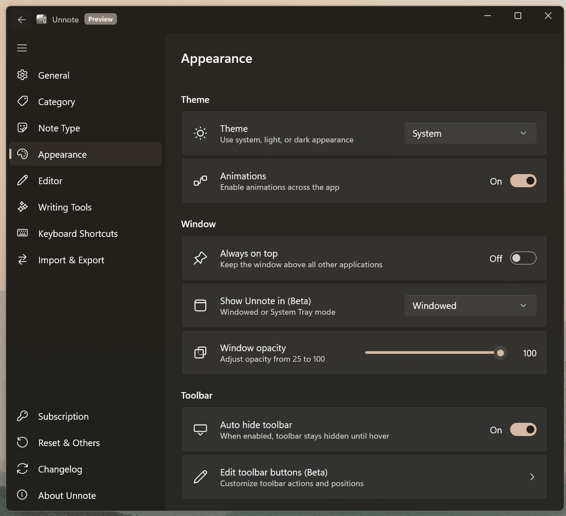
Task: Click the hamburger menu icon in sidebar
Action: [x=22, y=48]
